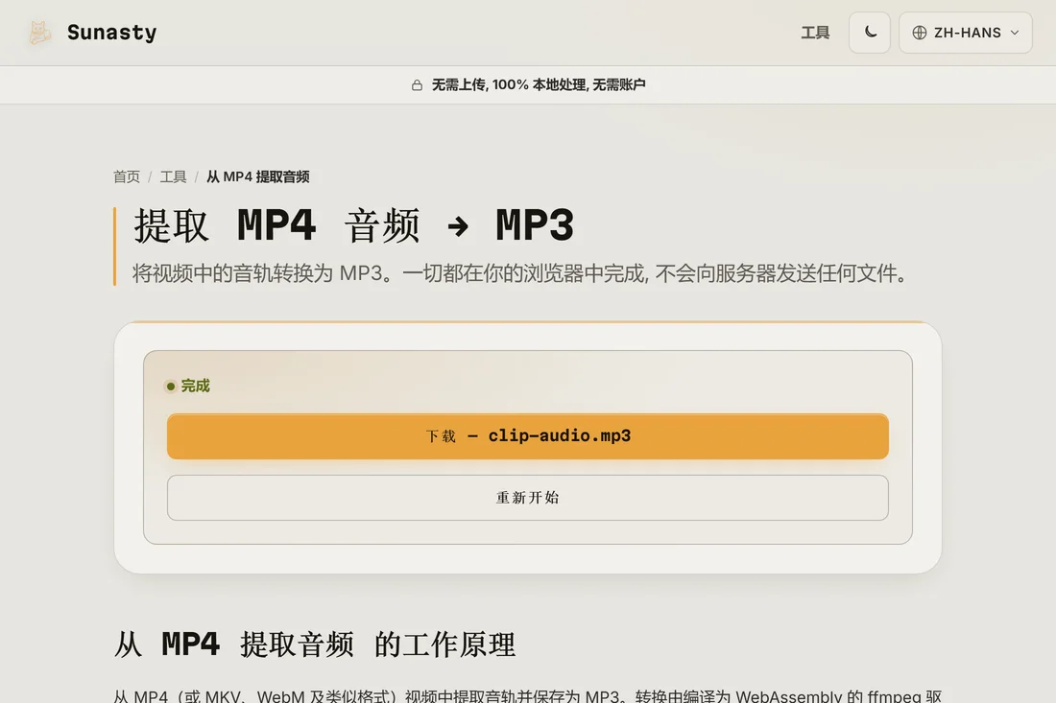Click the 从 MP4 提取音频 的工作原理 heading
The image size is (1056, 703).
[315, 644]
